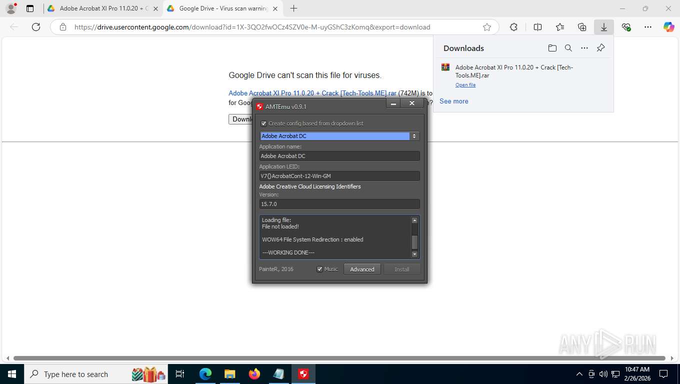The height and width of the screenshot is (384, 680).
Task: Add page to favorites star icon
Action: [487, 27]
